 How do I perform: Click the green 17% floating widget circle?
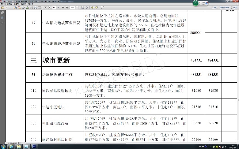(195, 3)
